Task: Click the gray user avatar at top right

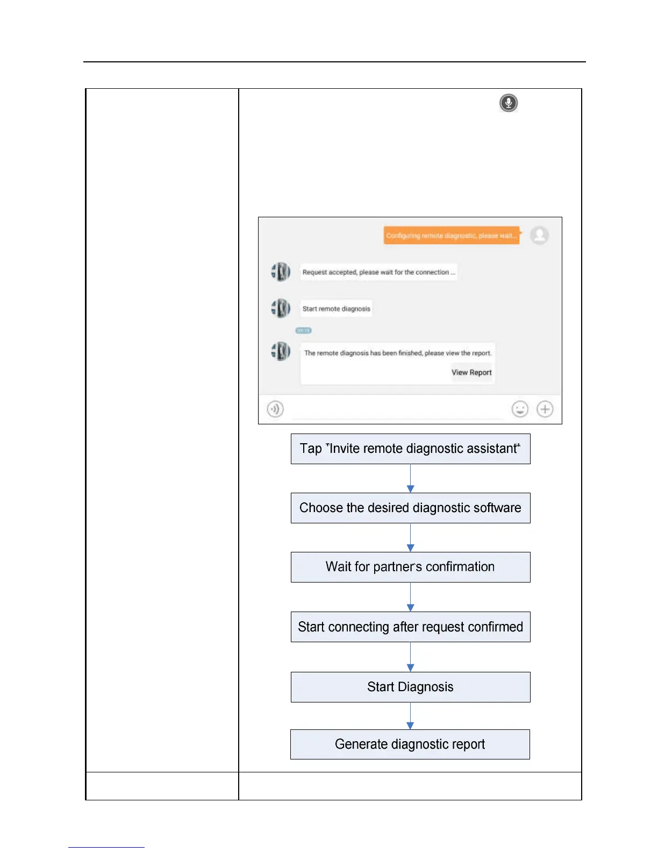Action: (539, 235)
